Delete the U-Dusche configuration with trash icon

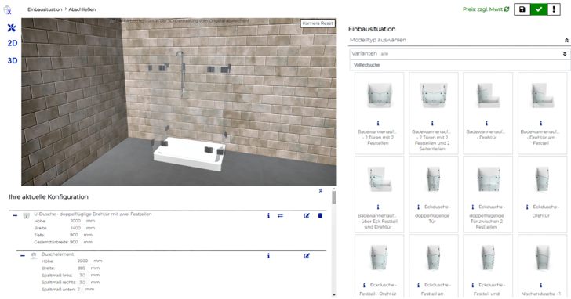(x=320, y=216)
